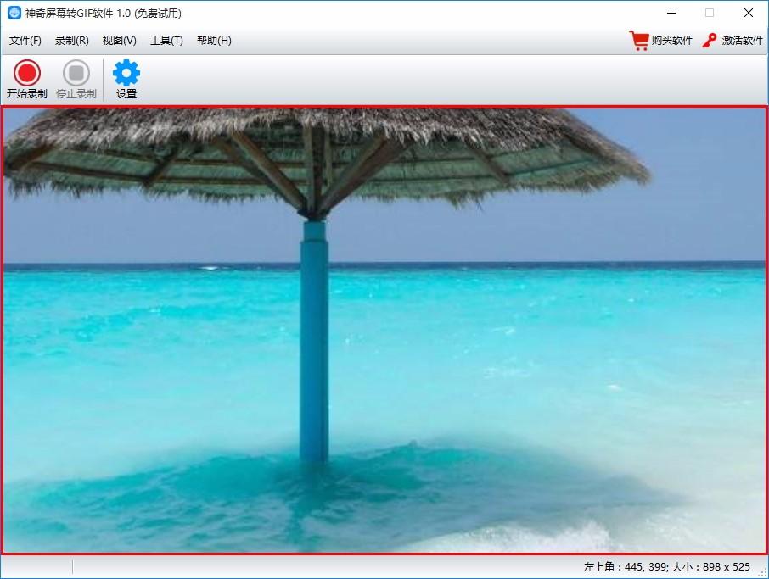The image size is (769, 579).
Task: Minimize the GIF recorder window
Action: click(x=671, y=14)
